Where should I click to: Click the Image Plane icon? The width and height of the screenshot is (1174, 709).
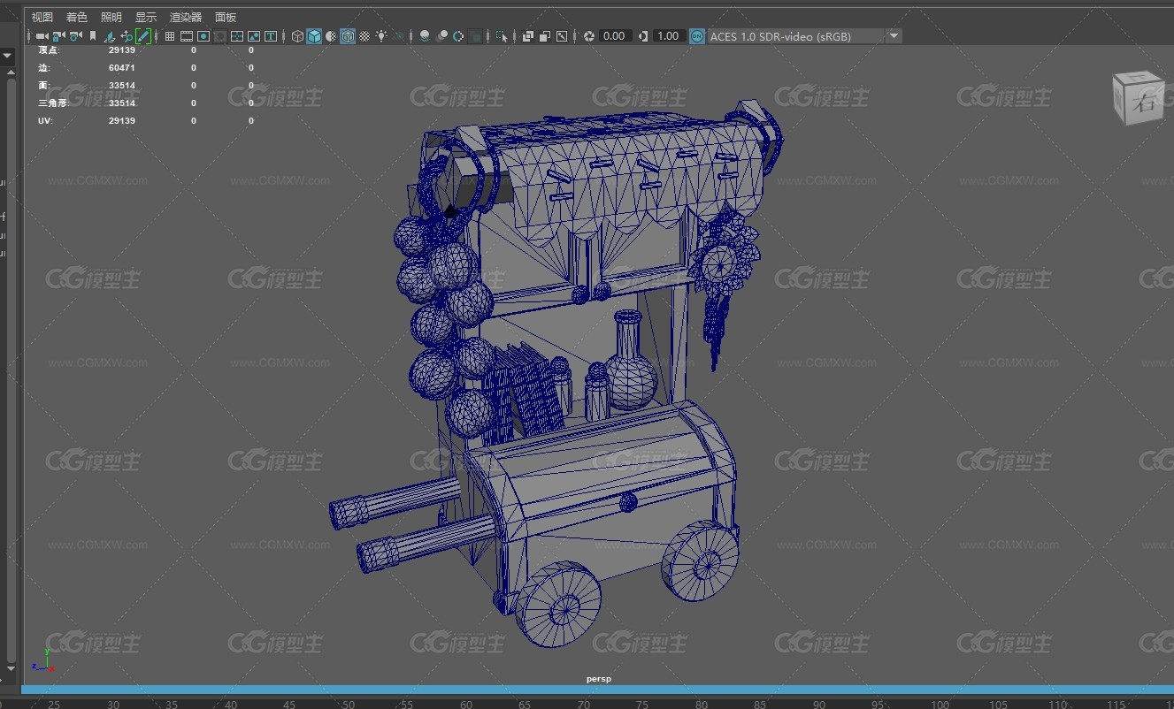(110, 36)
